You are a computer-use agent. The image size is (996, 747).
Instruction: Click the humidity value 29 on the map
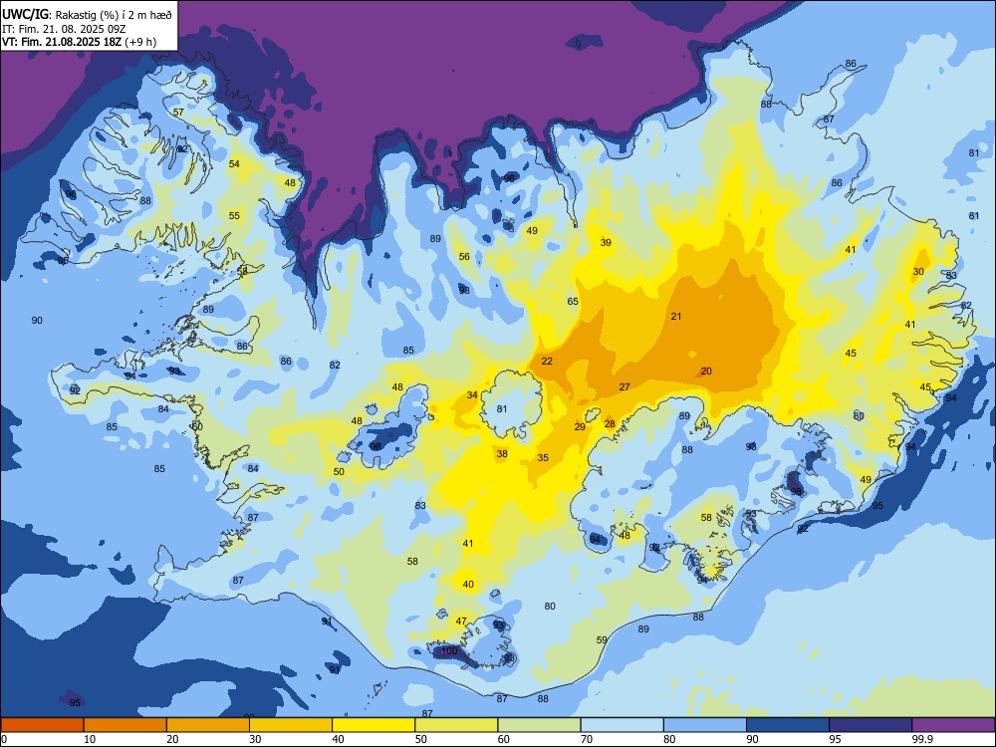(580, 427)
